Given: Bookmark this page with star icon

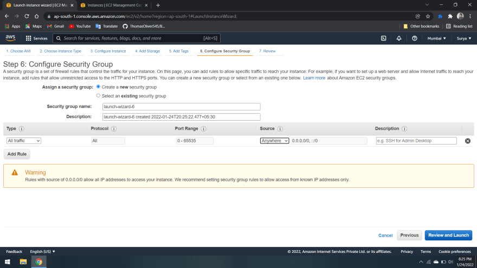Looking at the screenshot, I should pos(428,16).
